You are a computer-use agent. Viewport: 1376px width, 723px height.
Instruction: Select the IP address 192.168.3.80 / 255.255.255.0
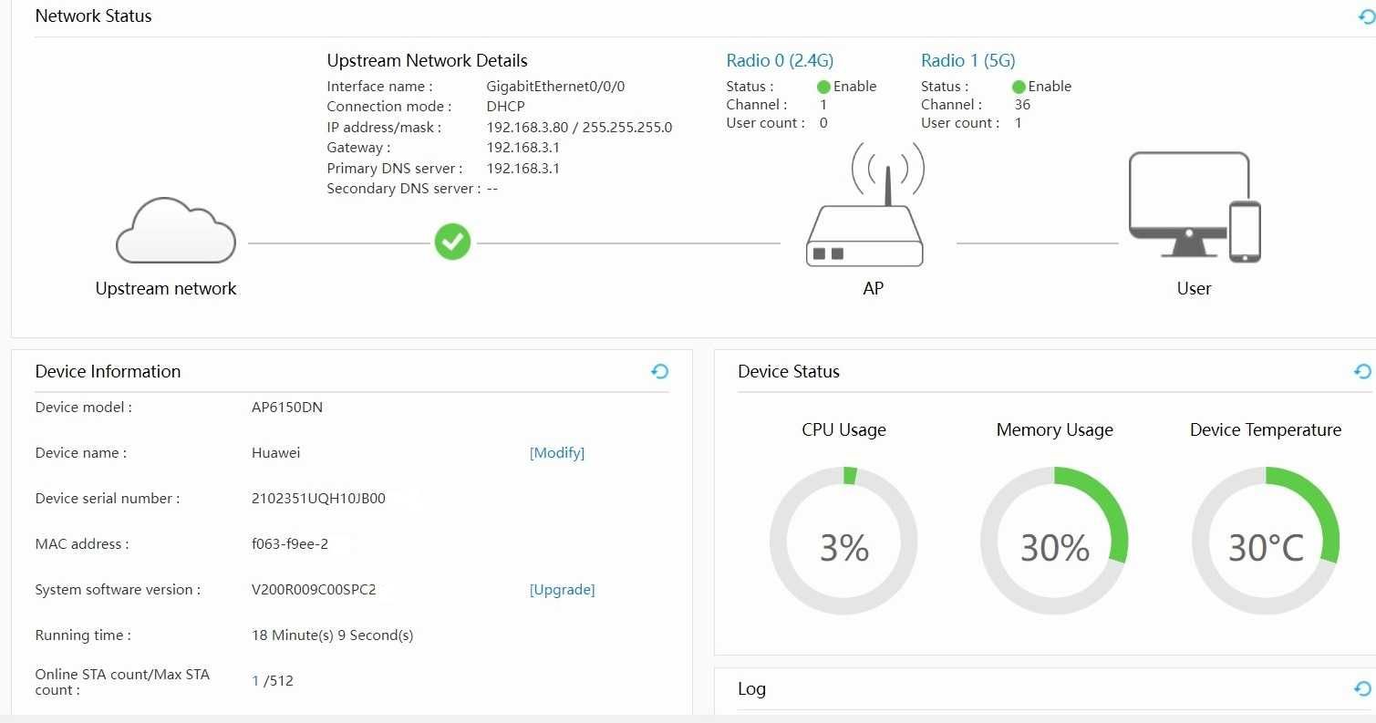pyautogui.click(x=579, y=127)
